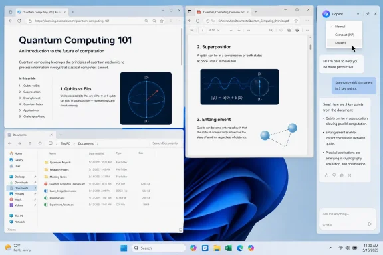Sort files by the Name column header
383x255 pixels.
(53, 153)
